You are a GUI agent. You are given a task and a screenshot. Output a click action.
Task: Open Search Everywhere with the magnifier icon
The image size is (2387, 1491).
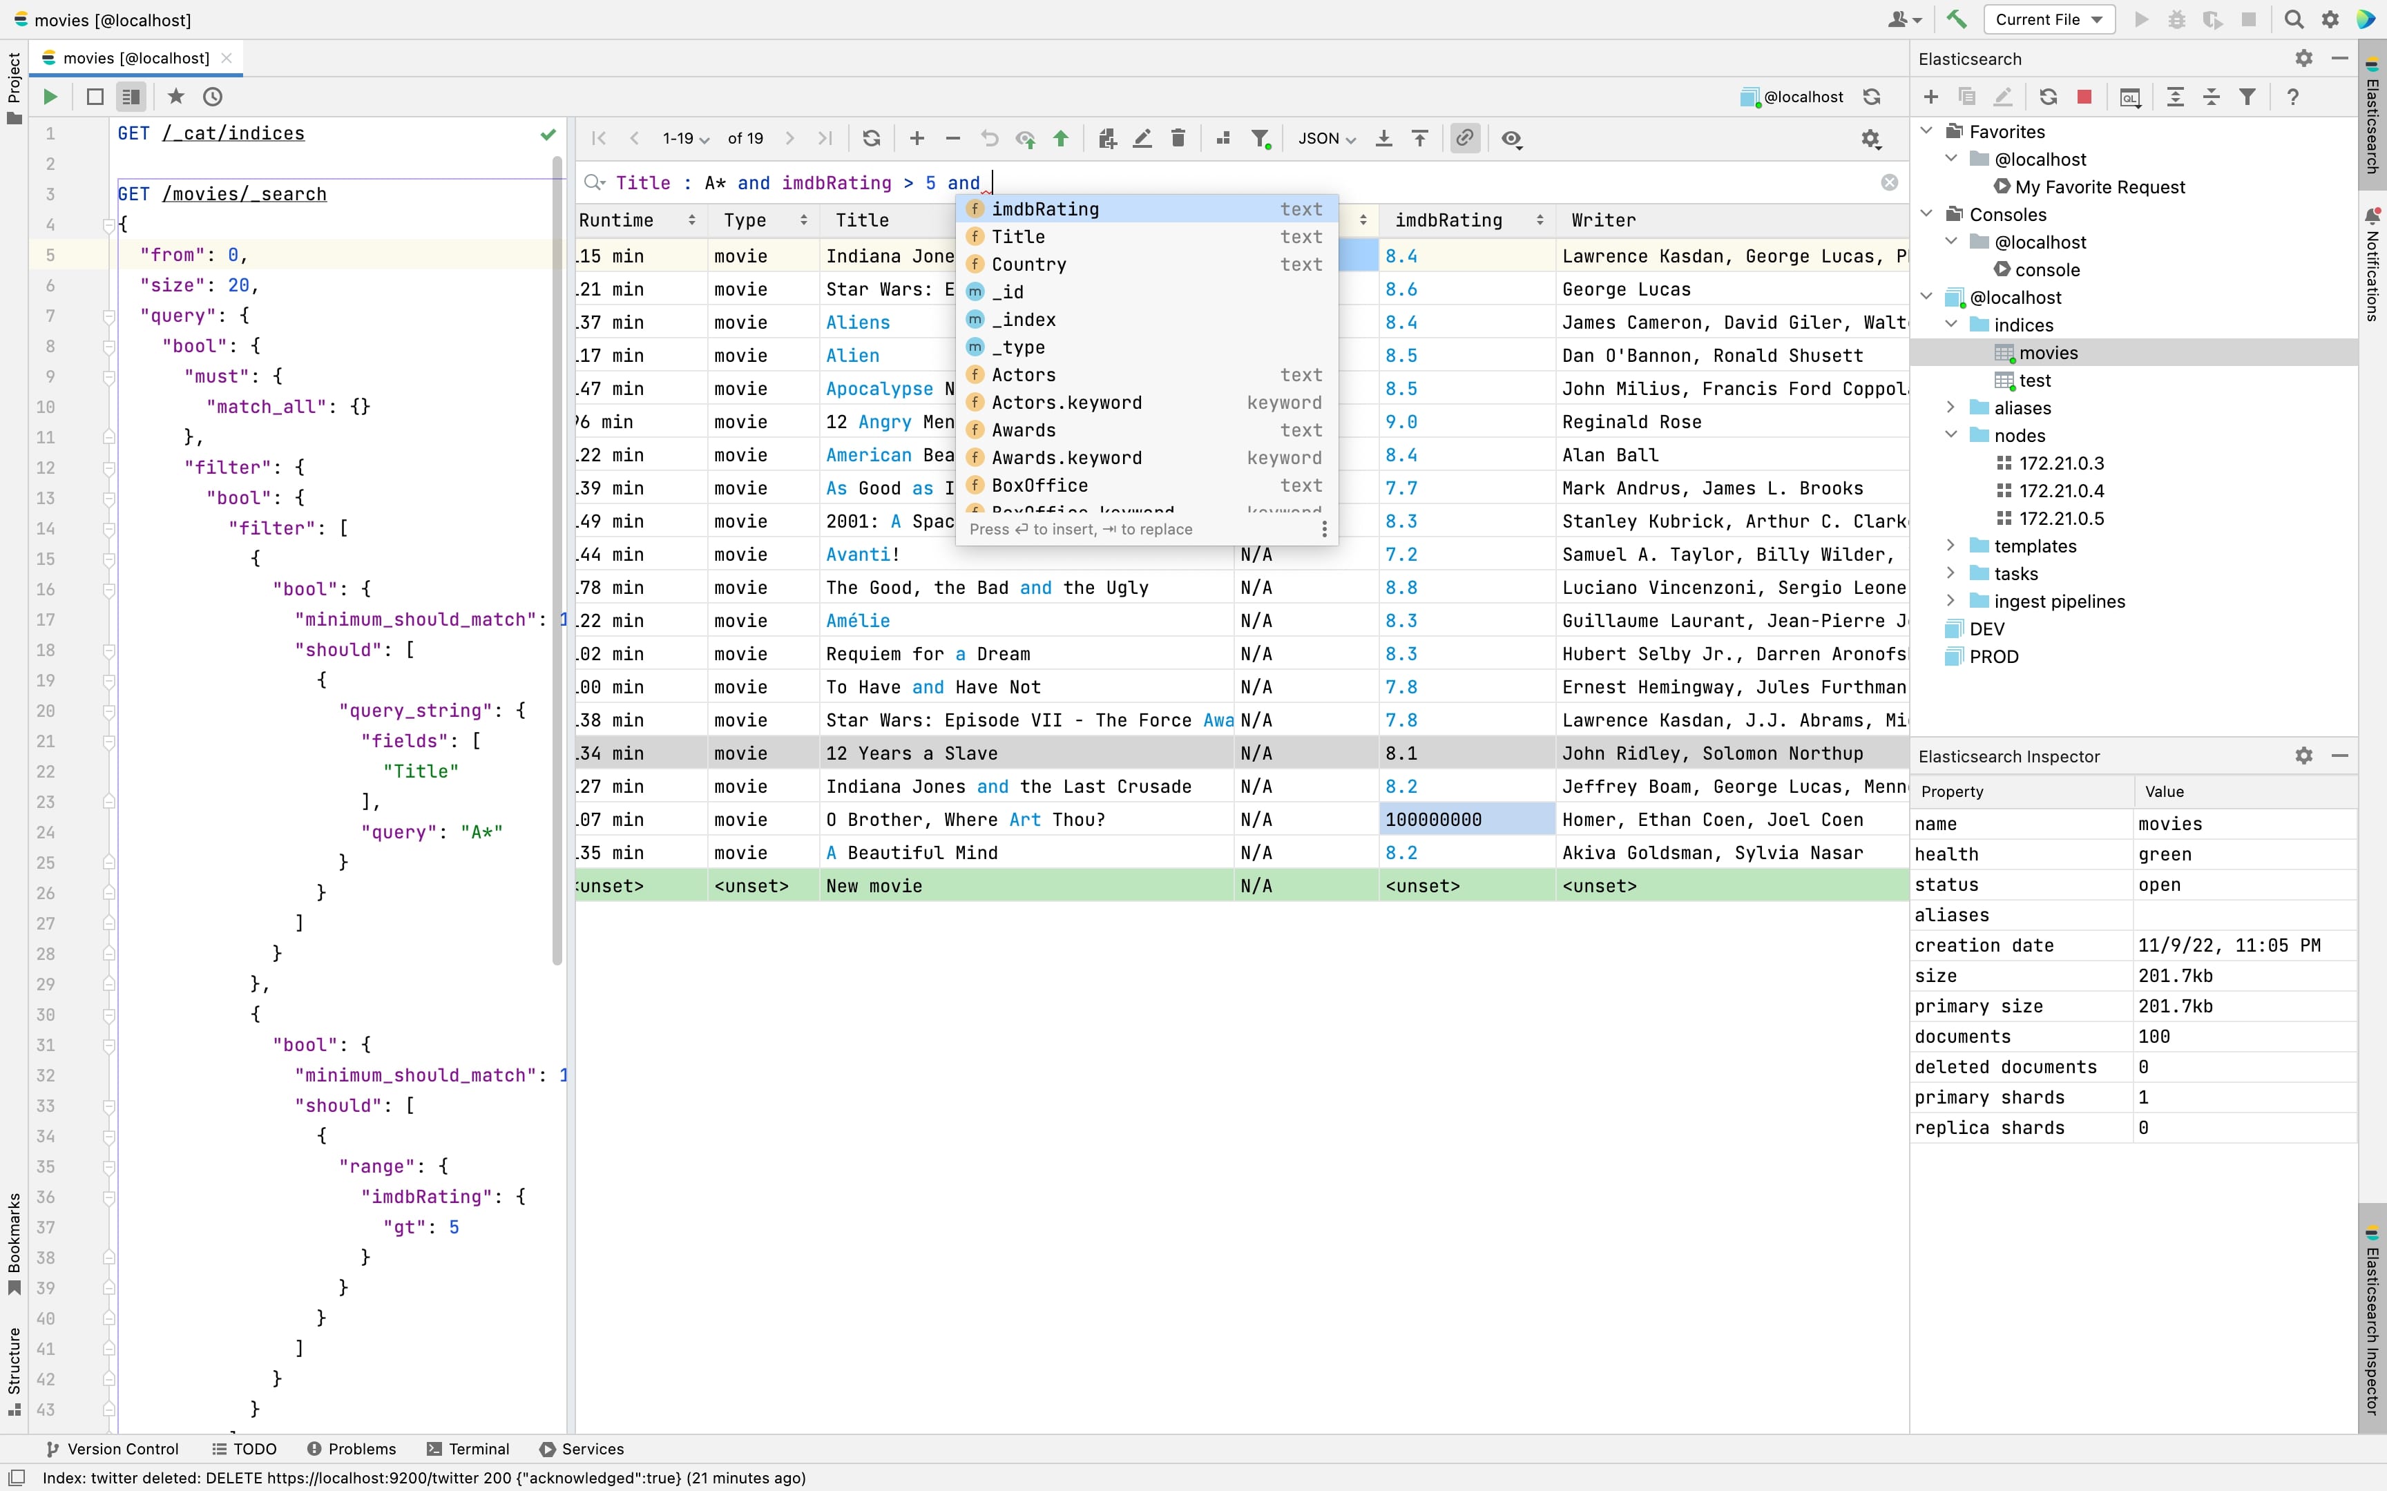(x=2293, y=19)
